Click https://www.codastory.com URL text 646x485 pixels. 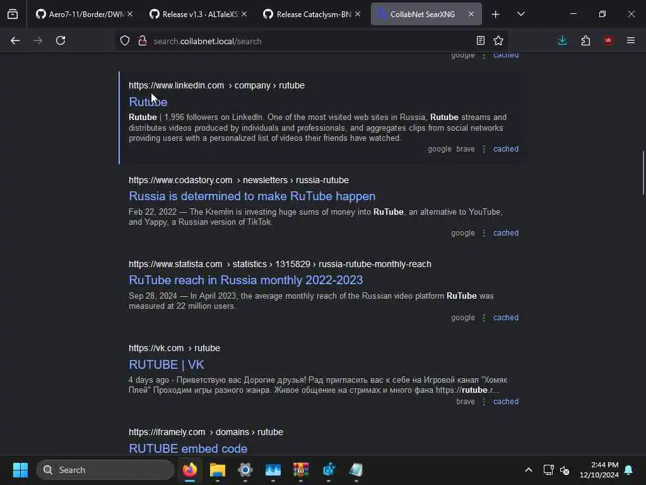coord(238,180)
